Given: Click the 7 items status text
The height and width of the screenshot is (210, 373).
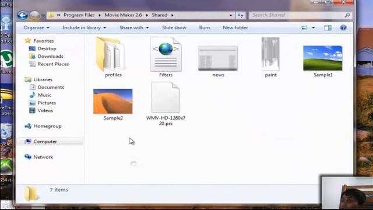Looking at the screenshot, I should click(x=59, y=190).
